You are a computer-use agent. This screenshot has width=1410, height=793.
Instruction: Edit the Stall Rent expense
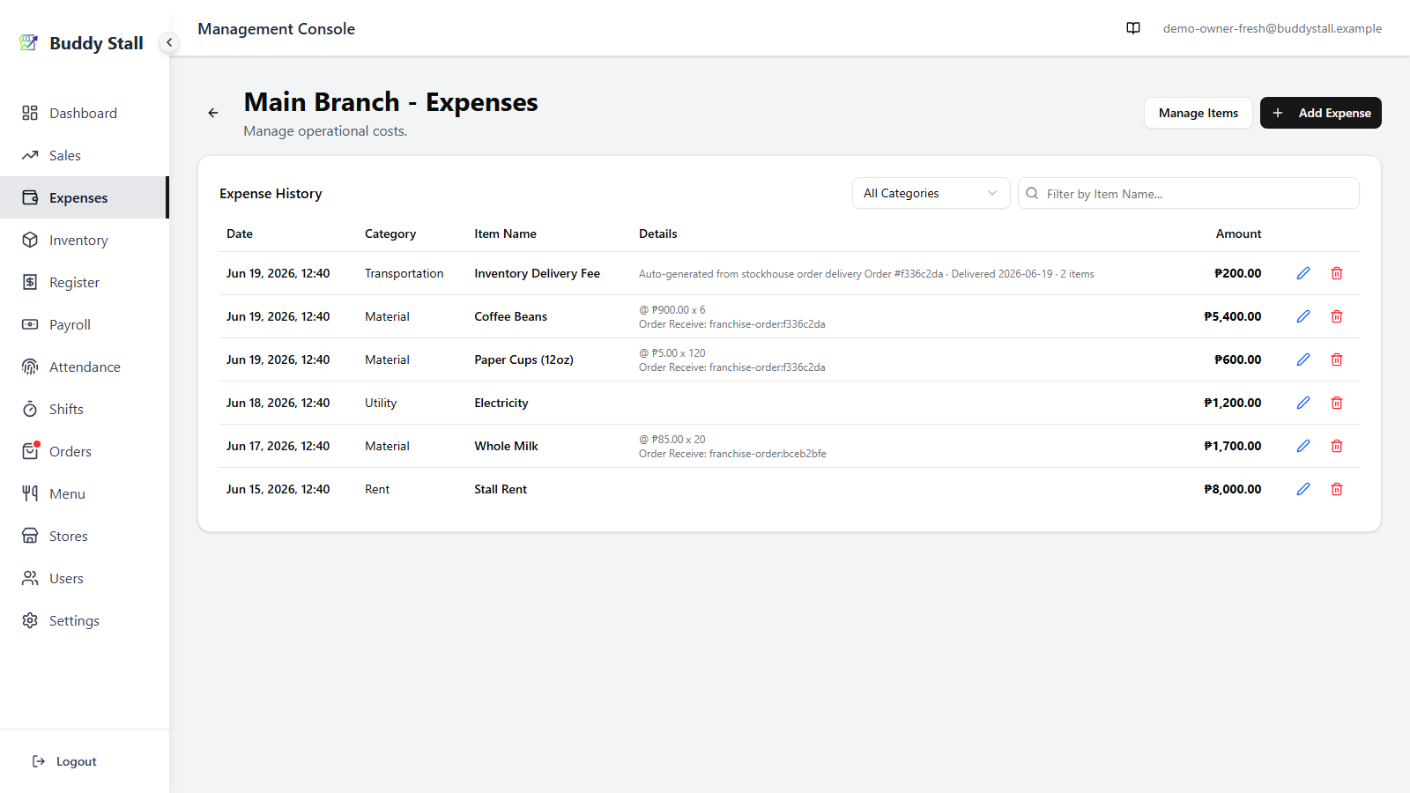tap(1303, 489)
